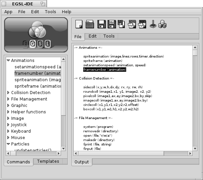Image resolution: width=203 pixels, height=180 pixels.
Task: Open a file with the folder icon
Action: coord(90,24)
